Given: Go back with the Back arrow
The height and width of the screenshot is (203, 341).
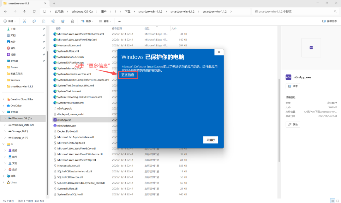Looking at the screenshot, I should click(5, 11).
